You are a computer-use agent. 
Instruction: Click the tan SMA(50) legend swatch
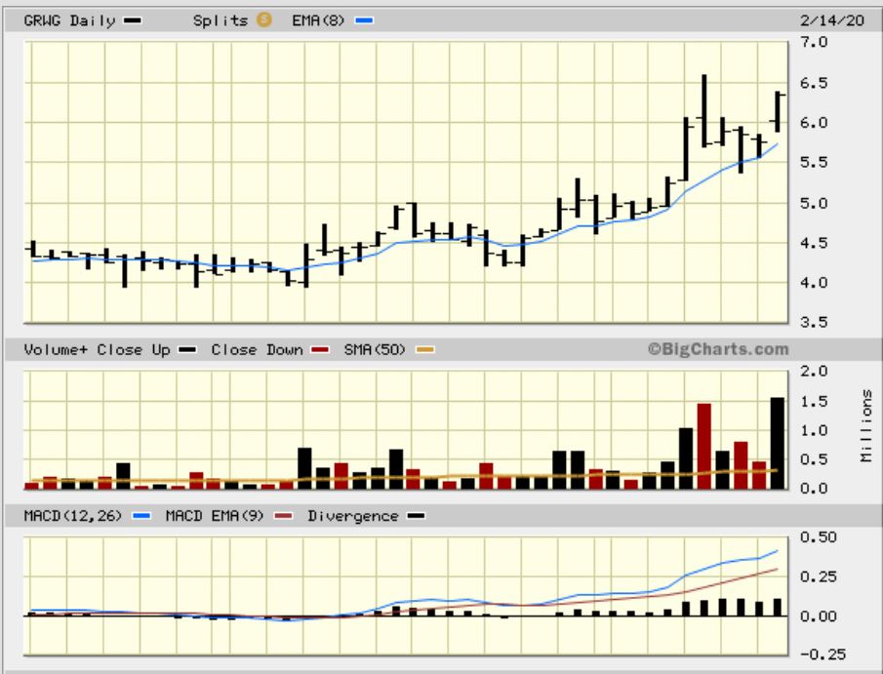coord(425,349)
